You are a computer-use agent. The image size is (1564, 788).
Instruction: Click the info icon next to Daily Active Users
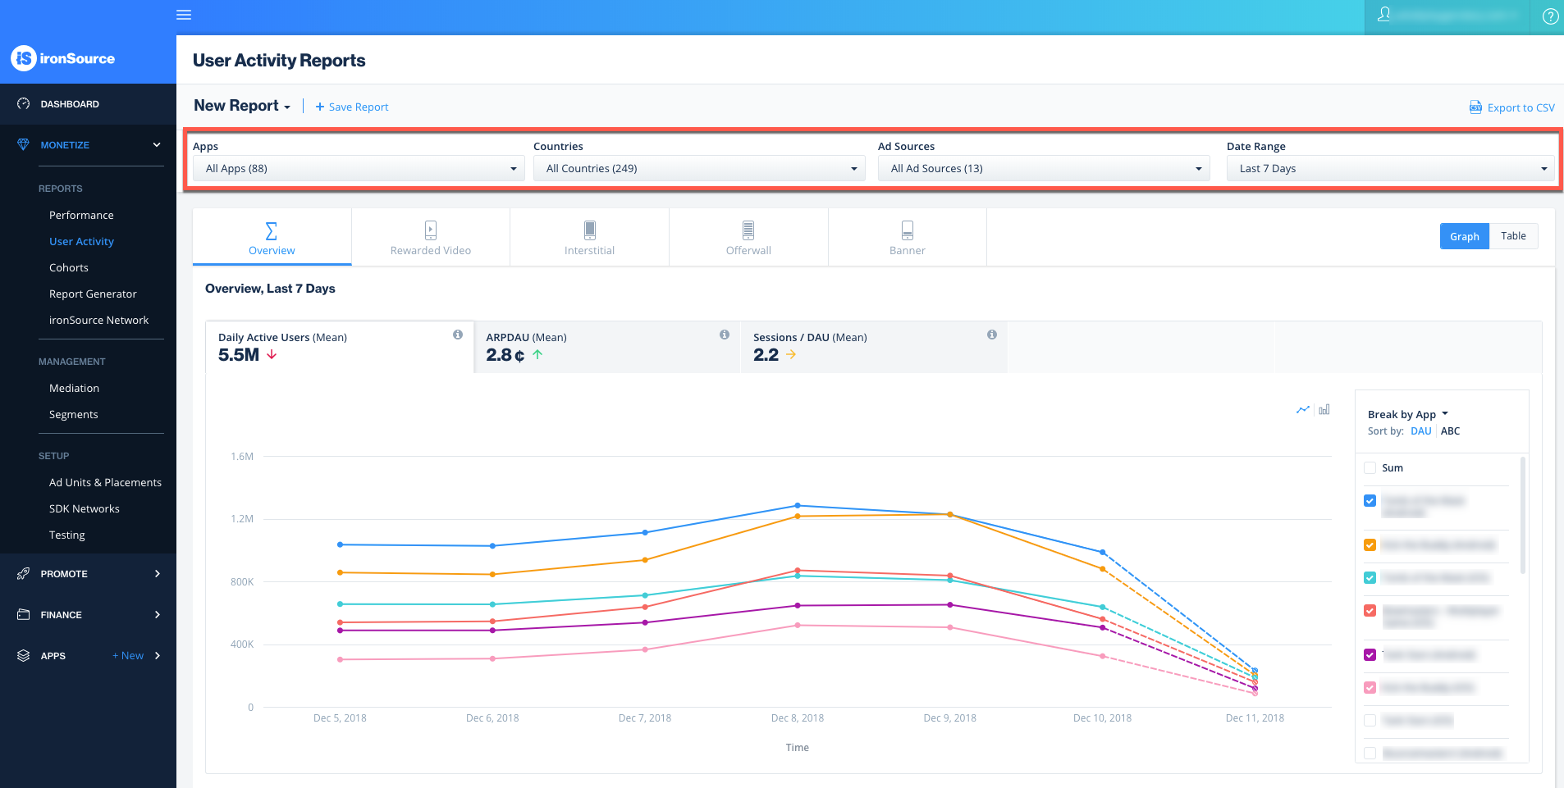(x=458, y=335)
